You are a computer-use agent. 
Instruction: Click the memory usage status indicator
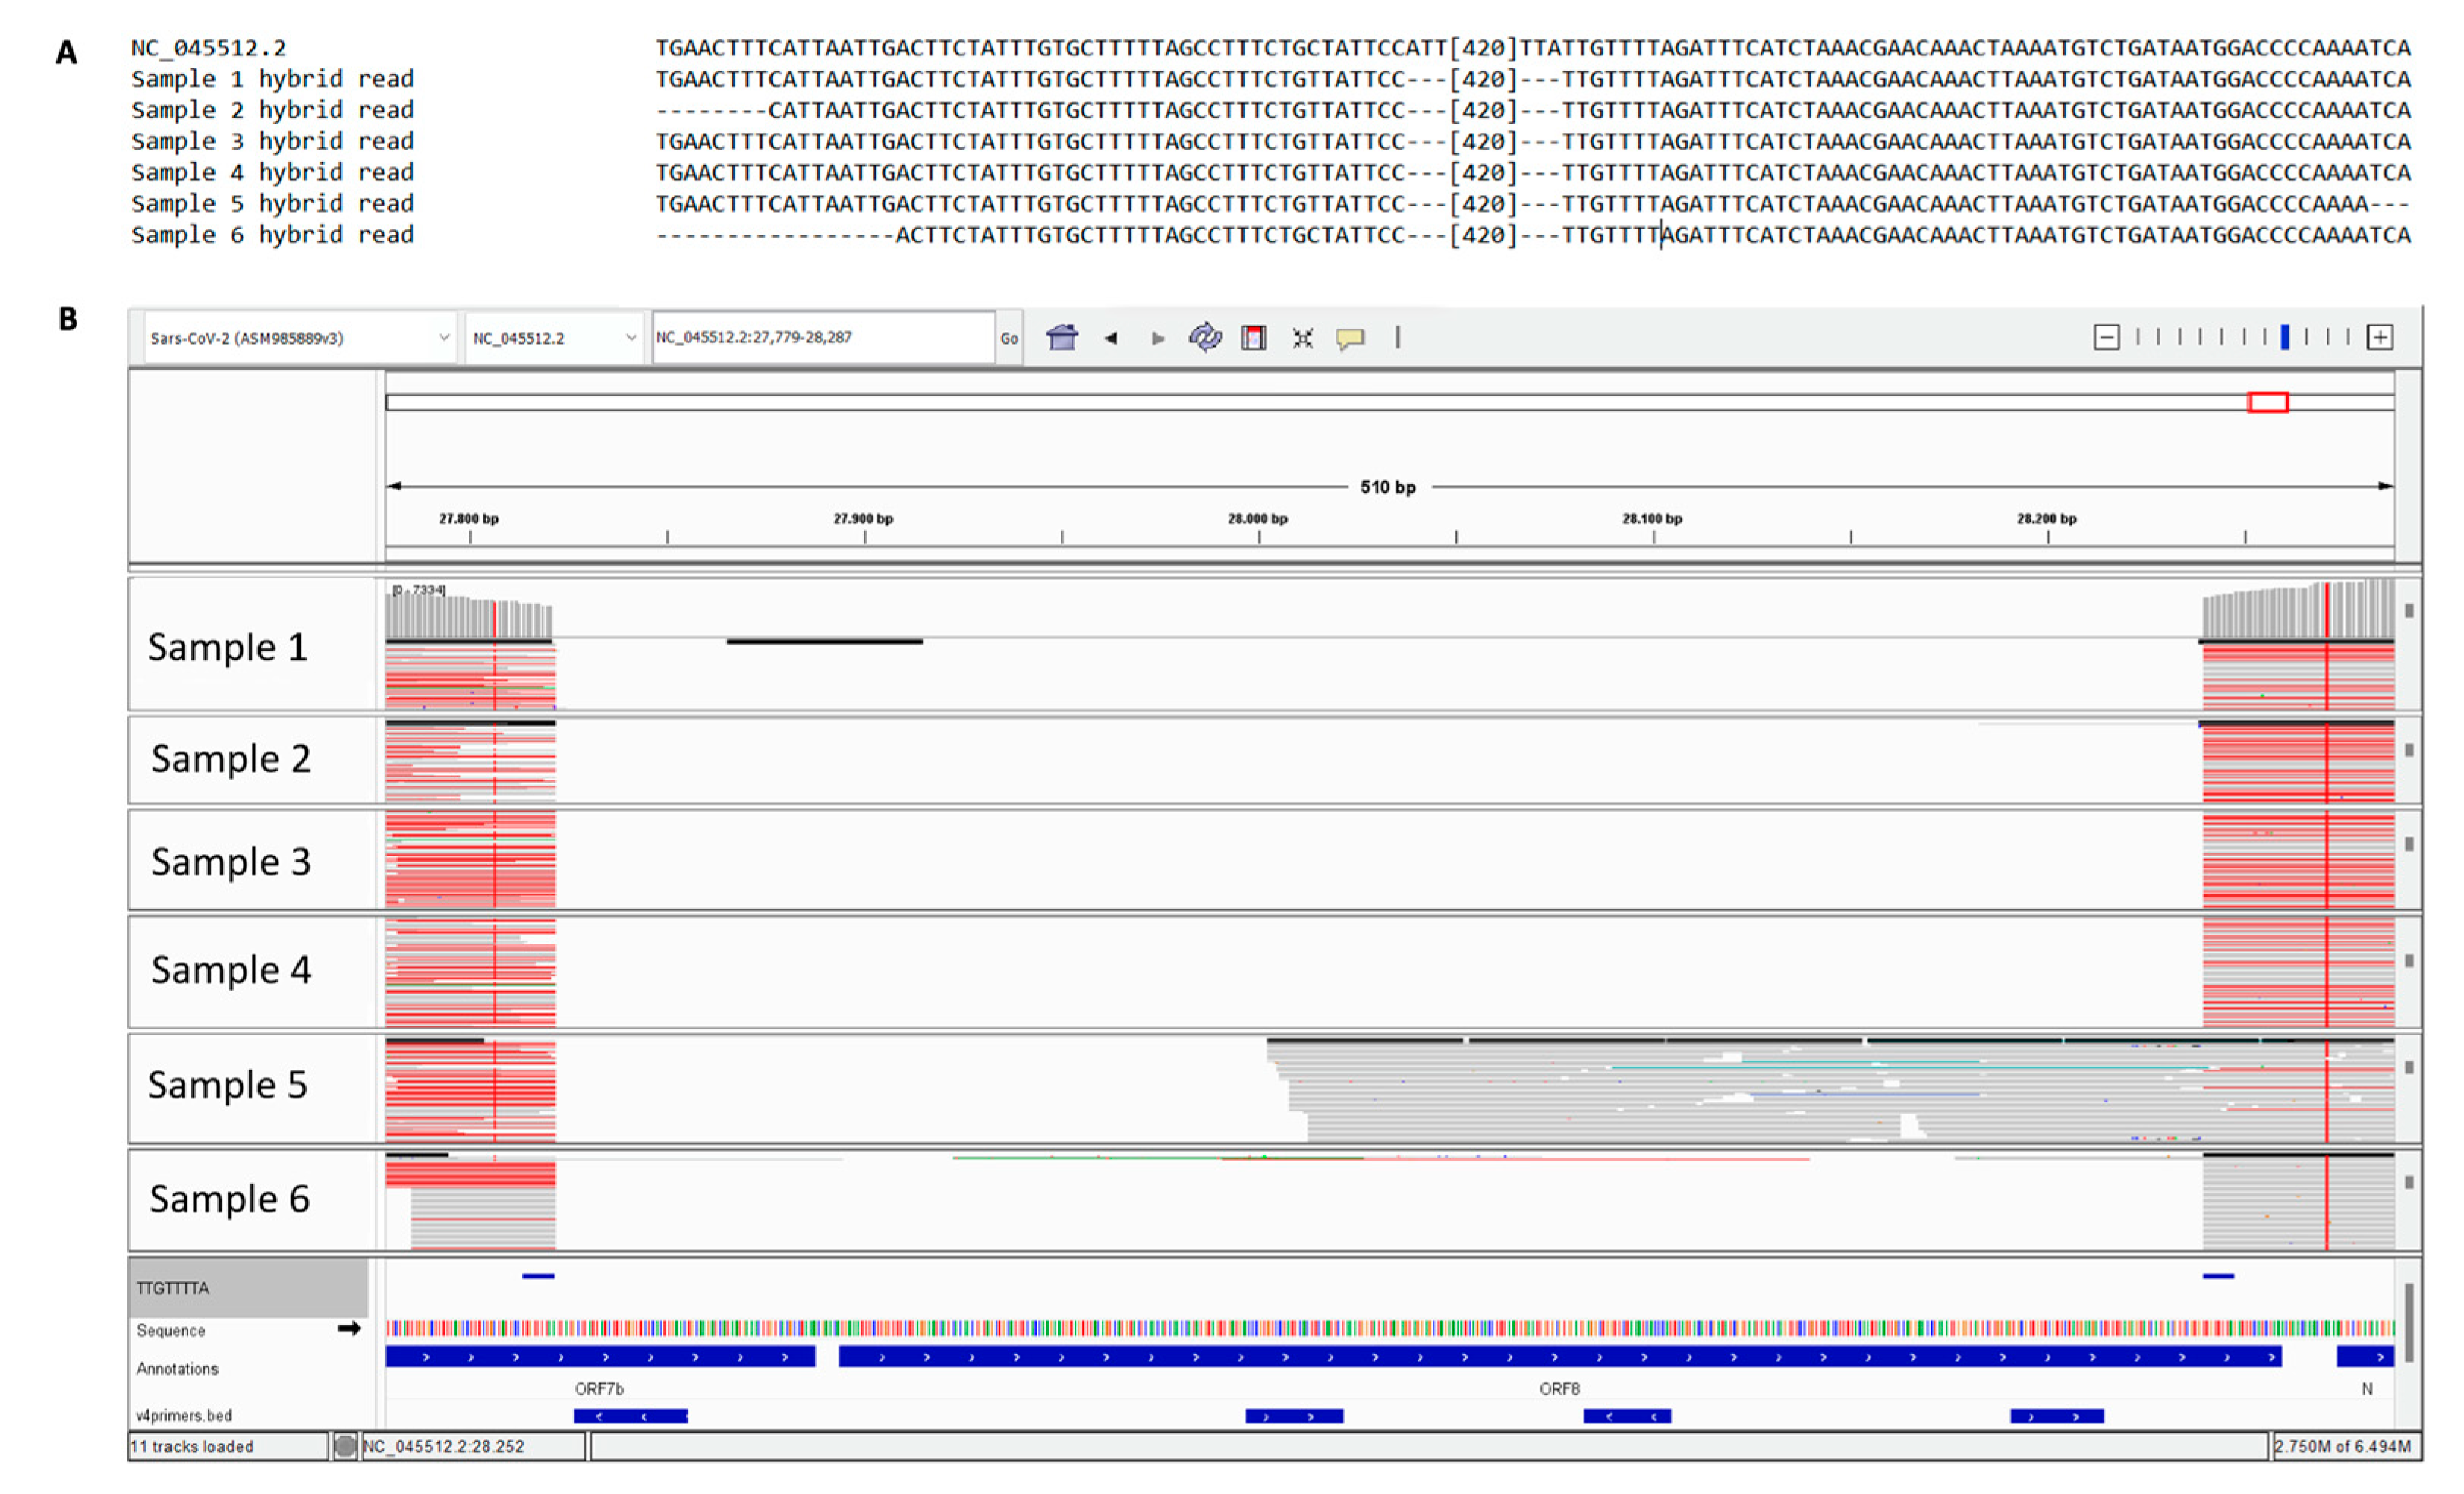point(2342,1446)
